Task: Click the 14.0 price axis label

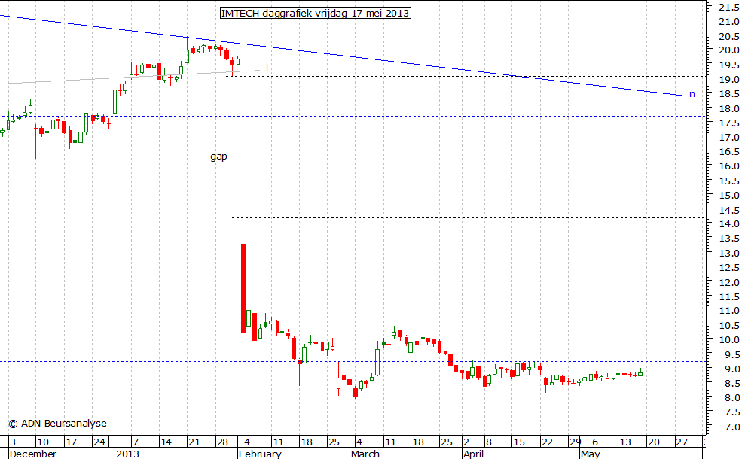Action: pyautogui.click(x=729, y=224)
